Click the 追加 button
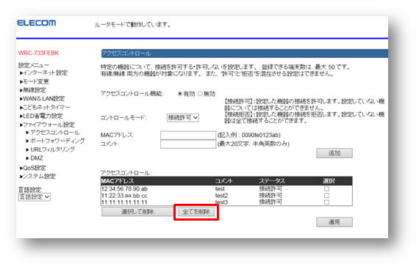Viewport: 419px width, 269px height. [x=334, y=153]
